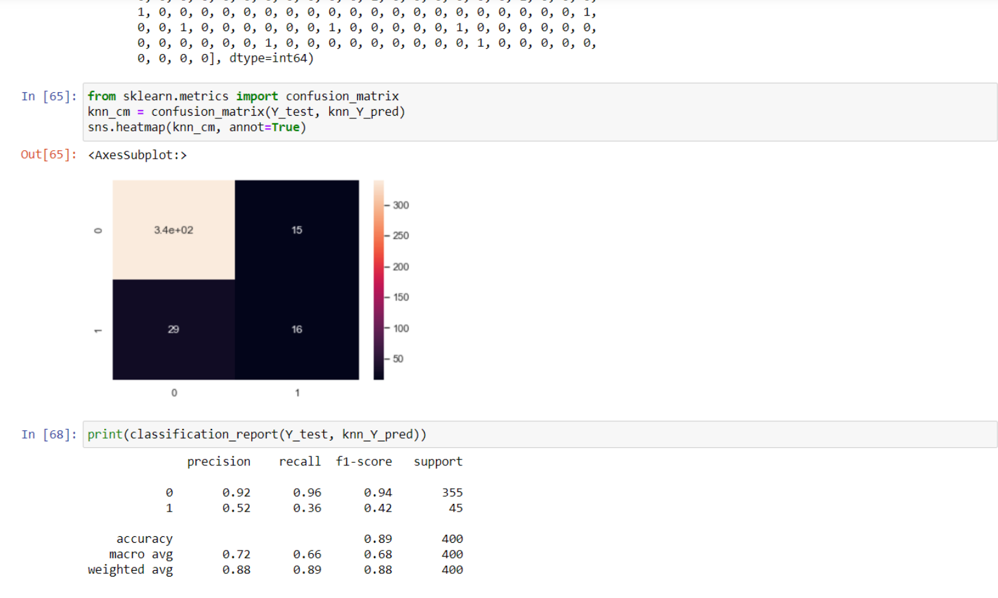Click the precision column header

coord(219,461)
